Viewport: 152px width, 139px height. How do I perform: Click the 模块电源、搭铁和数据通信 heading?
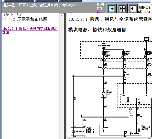[97, 30]
